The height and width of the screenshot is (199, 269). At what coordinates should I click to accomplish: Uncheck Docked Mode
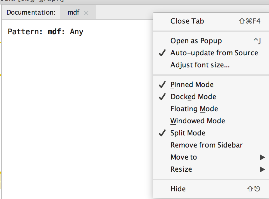coord(193,97)
